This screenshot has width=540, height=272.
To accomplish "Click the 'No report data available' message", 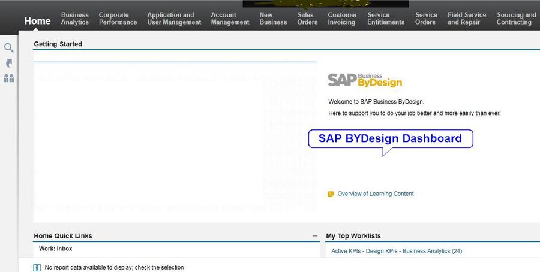I will point(114,267).
